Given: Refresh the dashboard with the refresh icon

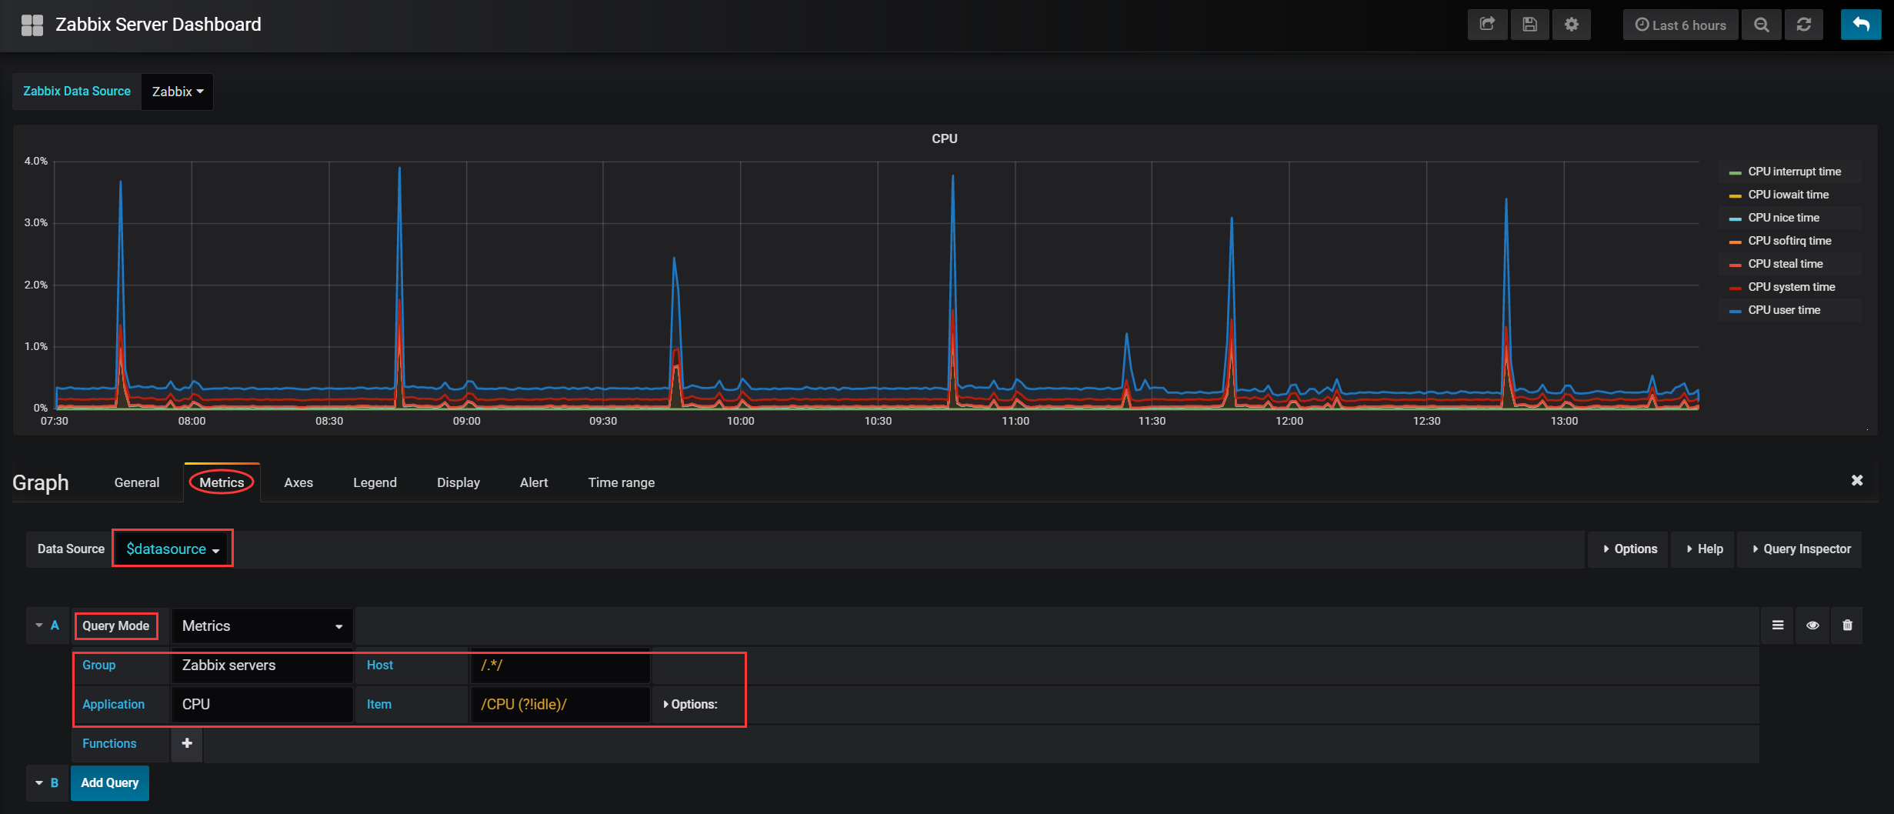Looking at the screenshot, I should pos(1803,25).
